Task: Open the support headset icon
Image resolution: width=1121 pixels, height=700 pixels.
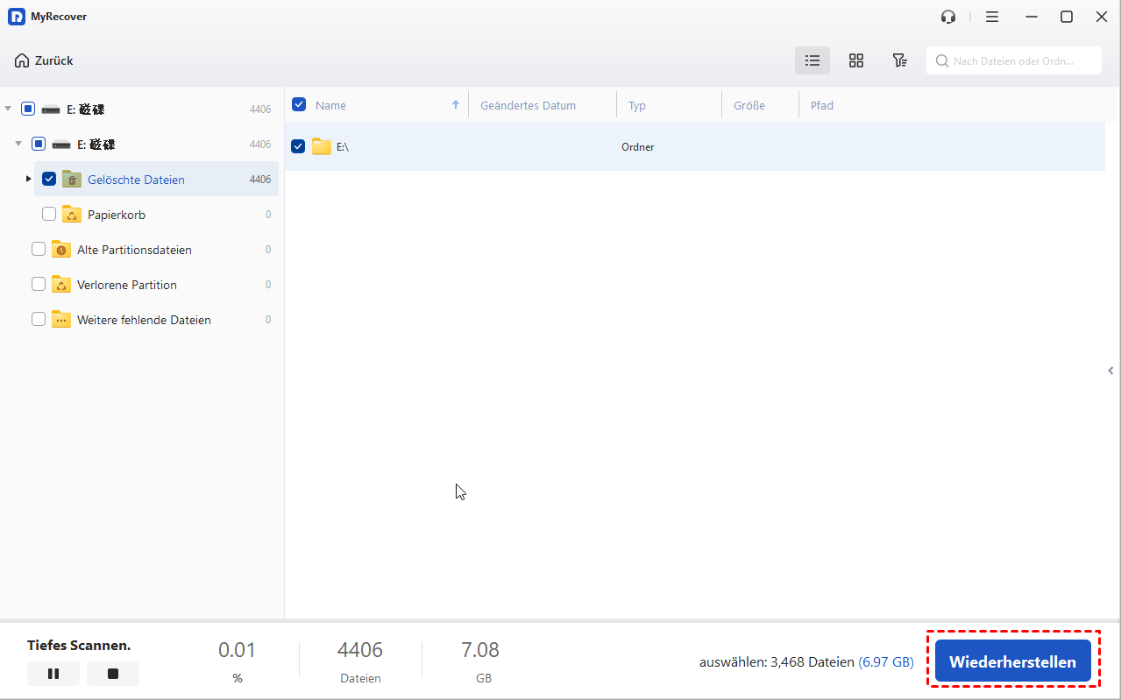Action: coord(947,17)
